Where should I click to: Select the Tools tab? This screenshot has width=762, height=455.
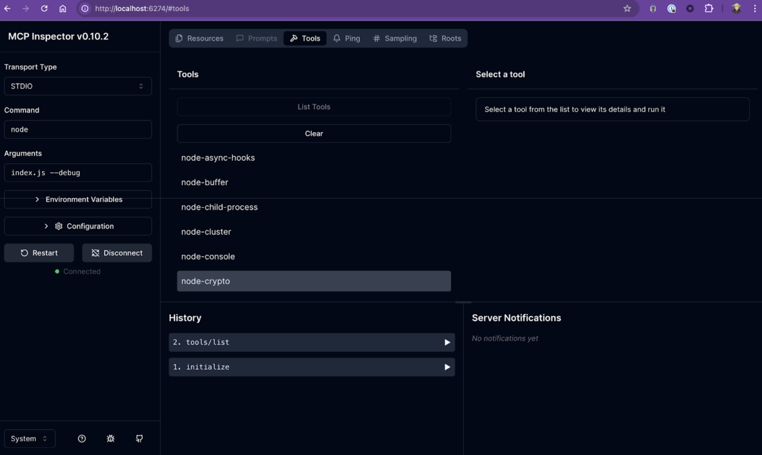click(305, 38)
